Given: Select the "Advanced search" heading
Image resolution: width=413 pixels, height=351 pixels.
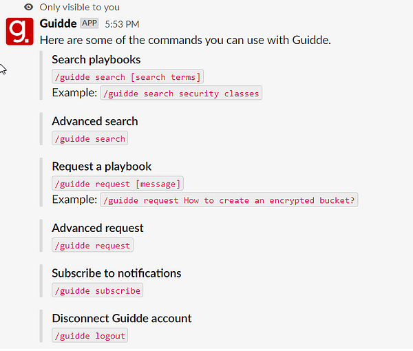Looking at the screenshot, I should click(x=95, y=121).
